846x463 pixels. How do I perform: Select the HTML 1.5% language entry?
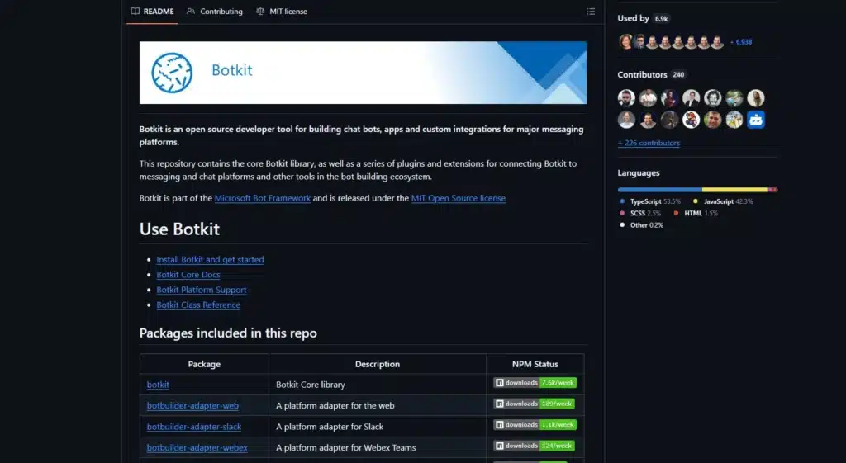(x=696, y=213)
